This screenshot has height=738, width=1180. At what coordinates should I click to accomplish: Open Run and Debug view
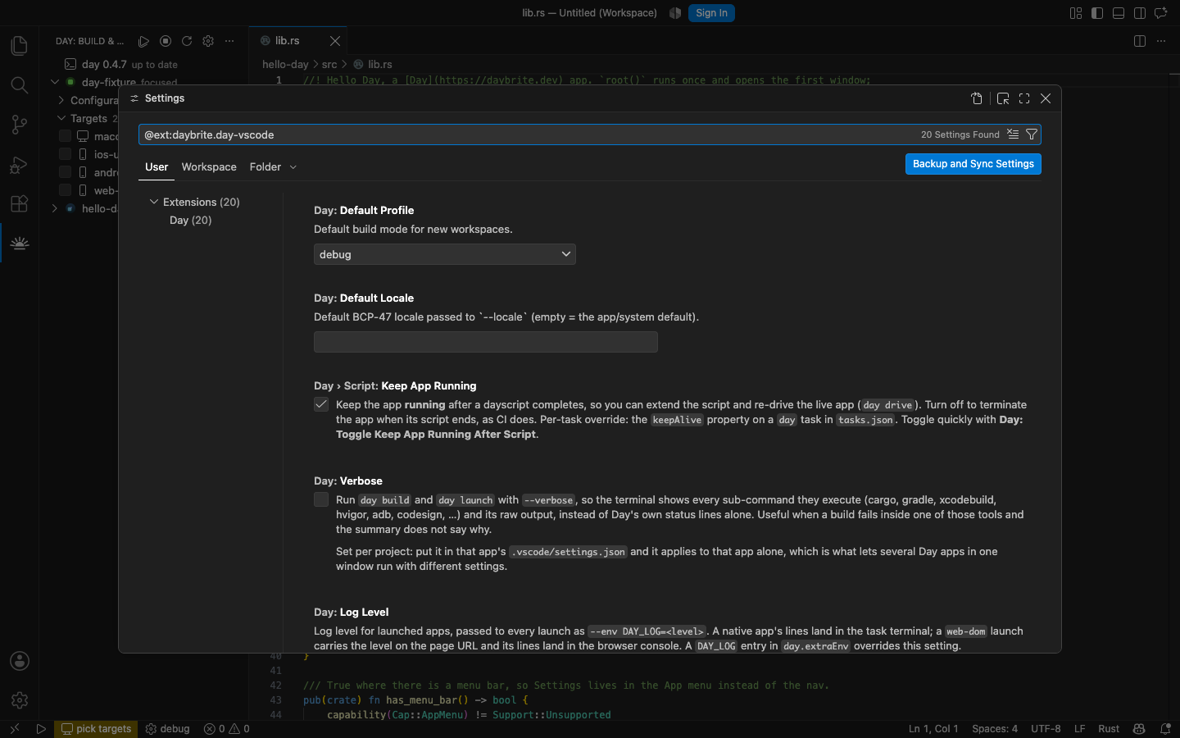20,164
